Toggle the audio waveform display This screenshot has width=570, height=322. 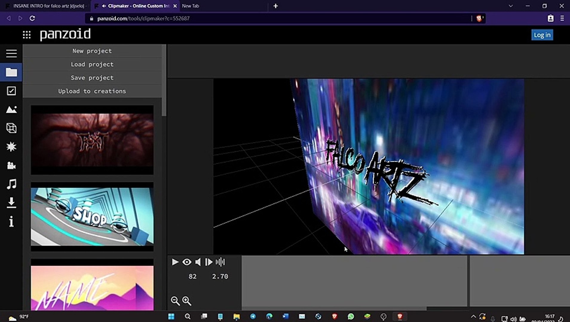coord(220,262)
